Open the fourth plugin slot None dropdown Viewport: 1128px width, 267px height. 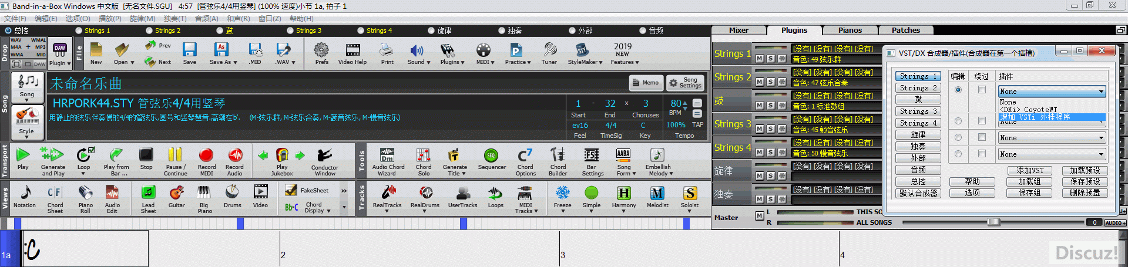point(1052,154)
